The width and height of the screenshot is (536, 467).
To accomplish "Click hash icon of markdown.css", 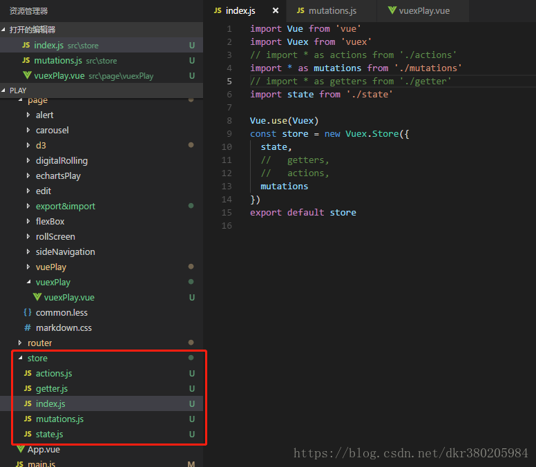I will [28, 327].
